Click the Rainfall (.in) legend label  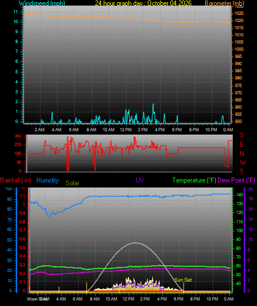pyautogui.click(x=15, y=180)
